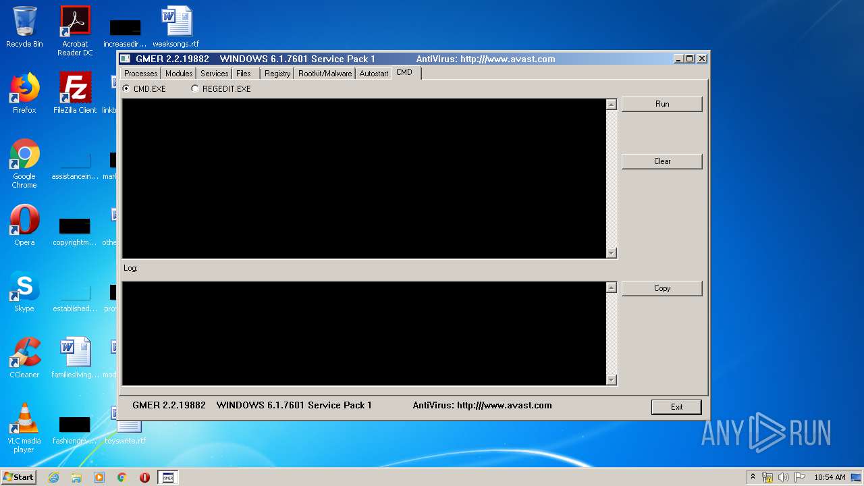
Task: Open the weeksongs.rtf document icon
Action: 176,27
